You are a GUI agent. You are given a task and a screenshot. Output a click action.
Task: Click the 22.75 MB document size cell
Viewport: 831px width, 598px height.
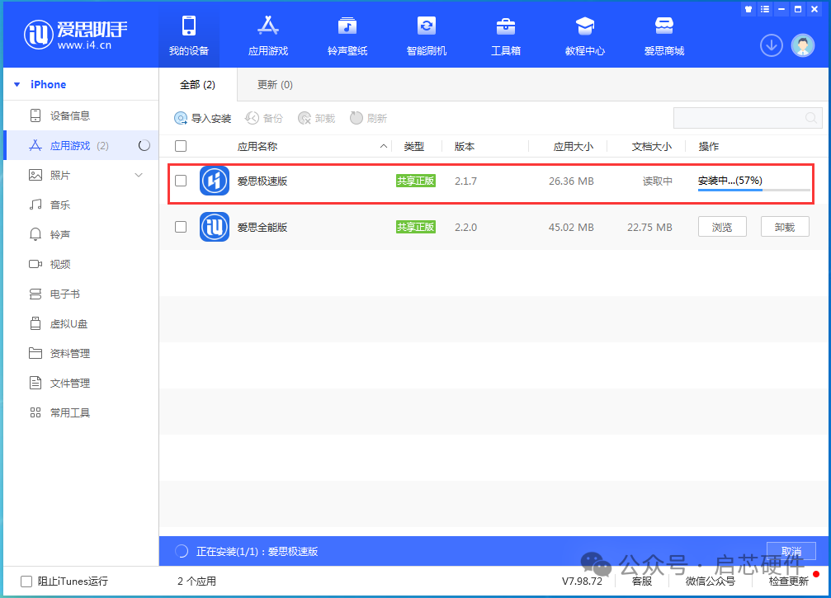click(649, 227)
